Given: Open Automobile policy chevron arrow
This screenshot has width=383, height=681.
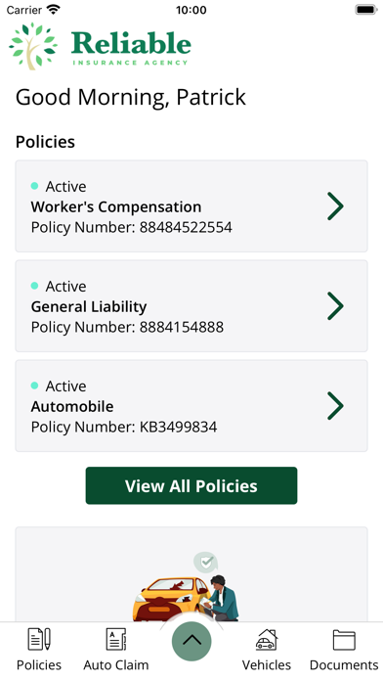Looking at the screenshot, I should 335,406.
